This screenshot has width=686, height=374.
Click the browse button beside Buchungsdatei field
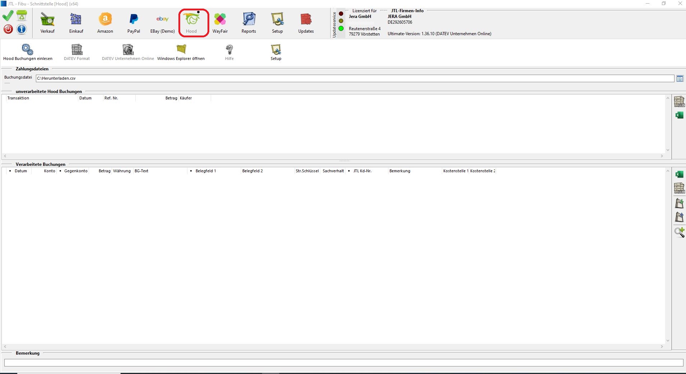[680, 79]
